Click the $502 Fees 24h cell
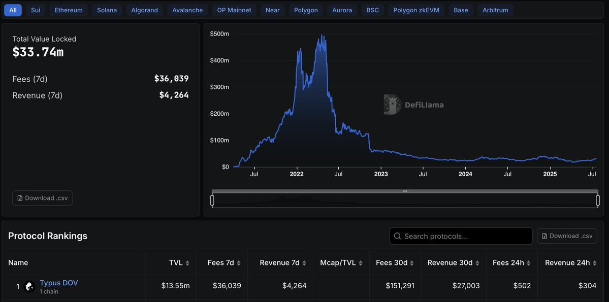This screenshot has width=609, height=302. tap(523, 286)
